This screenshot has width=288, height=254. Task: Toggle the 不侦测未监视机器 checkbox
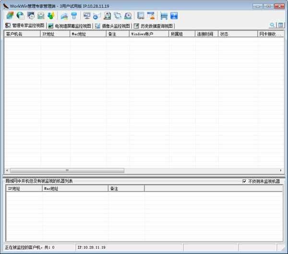244,181
